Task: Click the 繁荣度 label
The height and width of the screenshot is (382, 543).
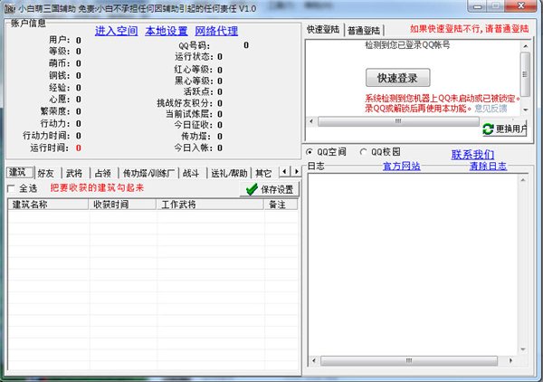Action: pyautogui.click(x=55, y=111)
